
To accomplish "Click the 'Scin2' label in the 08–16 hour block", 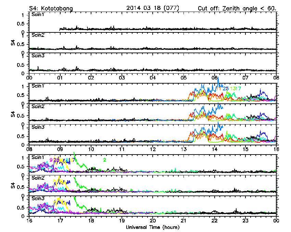I will 38,106.
